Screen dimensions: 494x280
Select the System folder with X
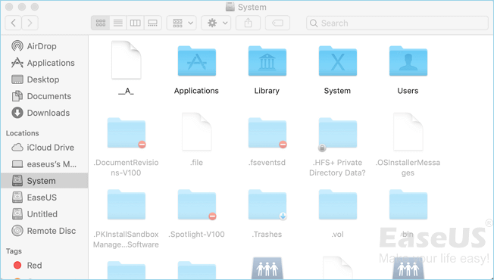point(338,61)
